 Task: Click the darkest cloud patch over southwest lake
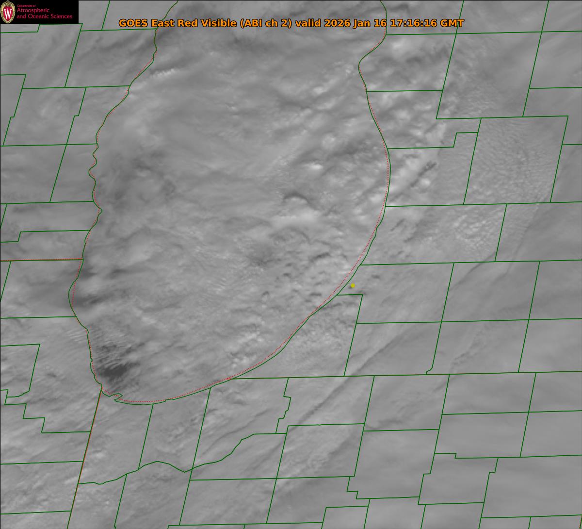[x=112, y=371]
